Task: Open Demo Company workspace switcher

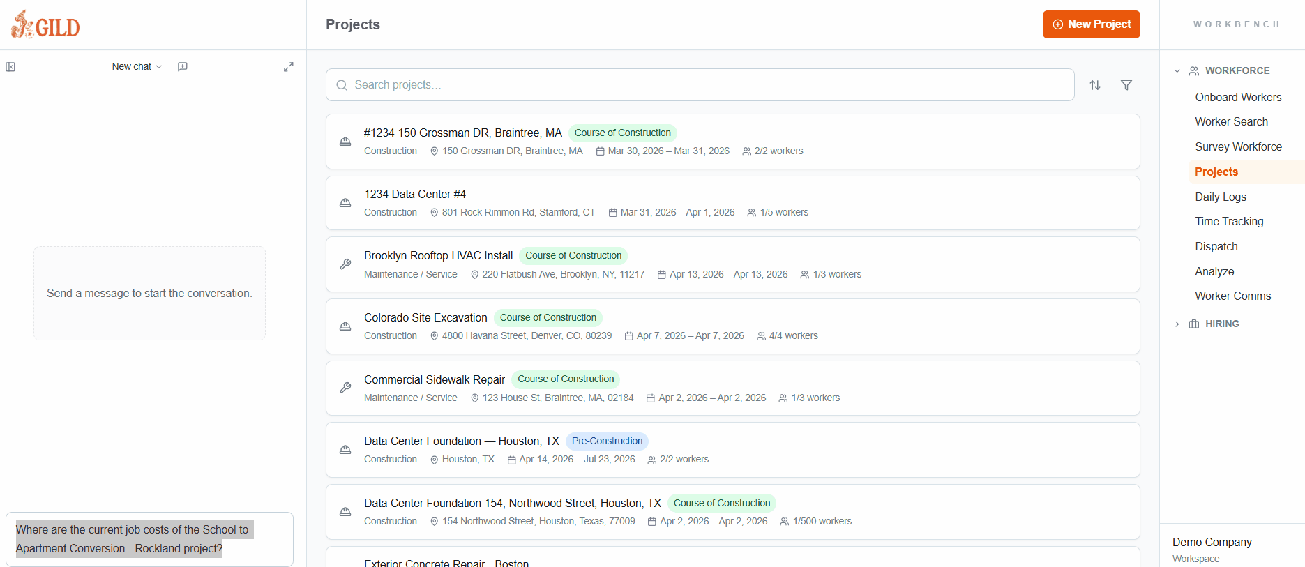Action: tap(1212, 549)
